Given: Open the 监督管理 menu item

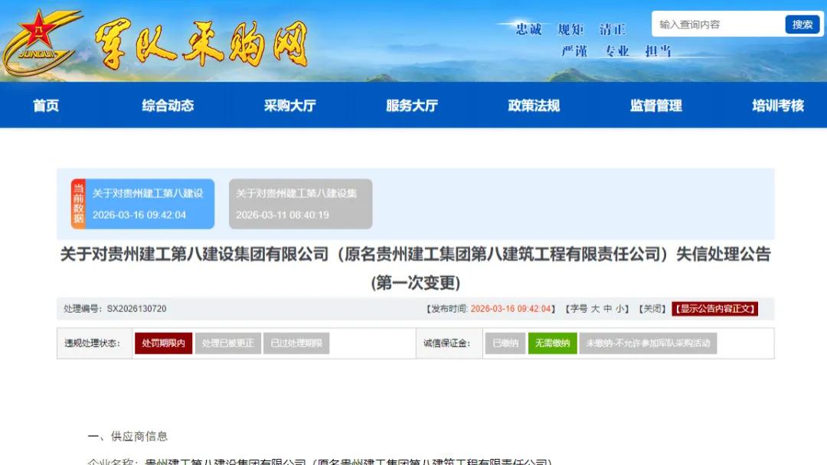Looking at the screenshot, I should (x=656, y=106).
